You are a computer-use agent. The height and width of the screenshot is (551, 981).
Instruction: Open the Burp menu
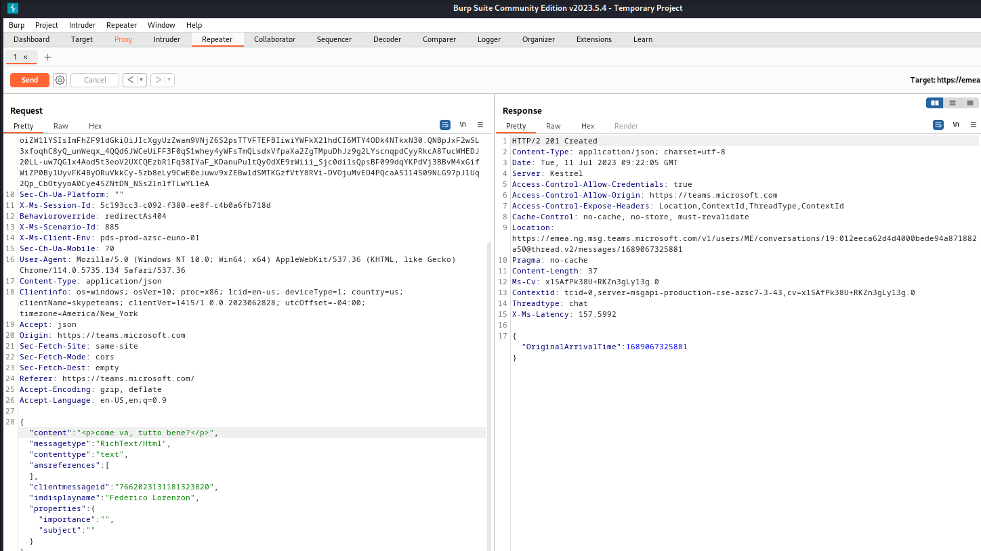[16, 25]
